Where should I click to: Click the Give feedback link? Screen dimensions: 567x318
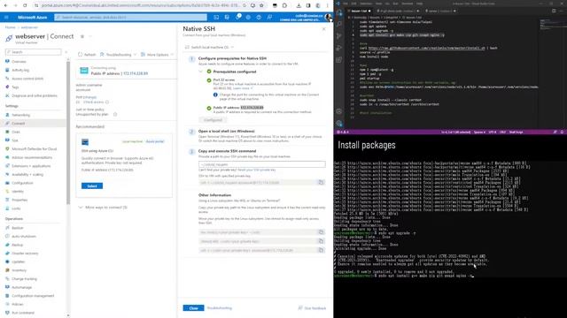tap(312, 308)
